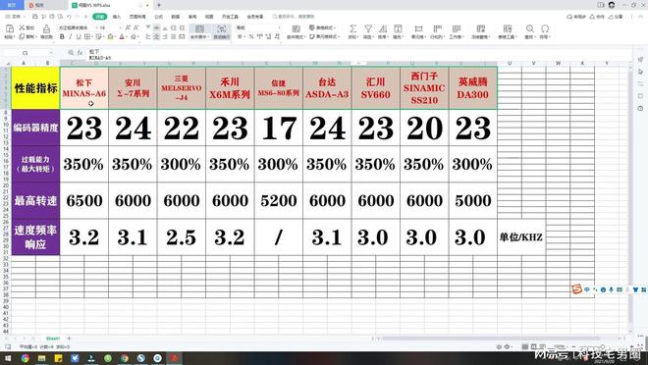This screenshot has width=648, height=365.
Task: Pick the cell fill color swatch
Action: click(x=110, y=36)
